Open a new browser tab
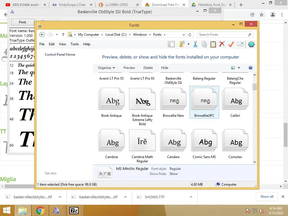This screenshot has height=216, width=288. click(x=241, y=5)
